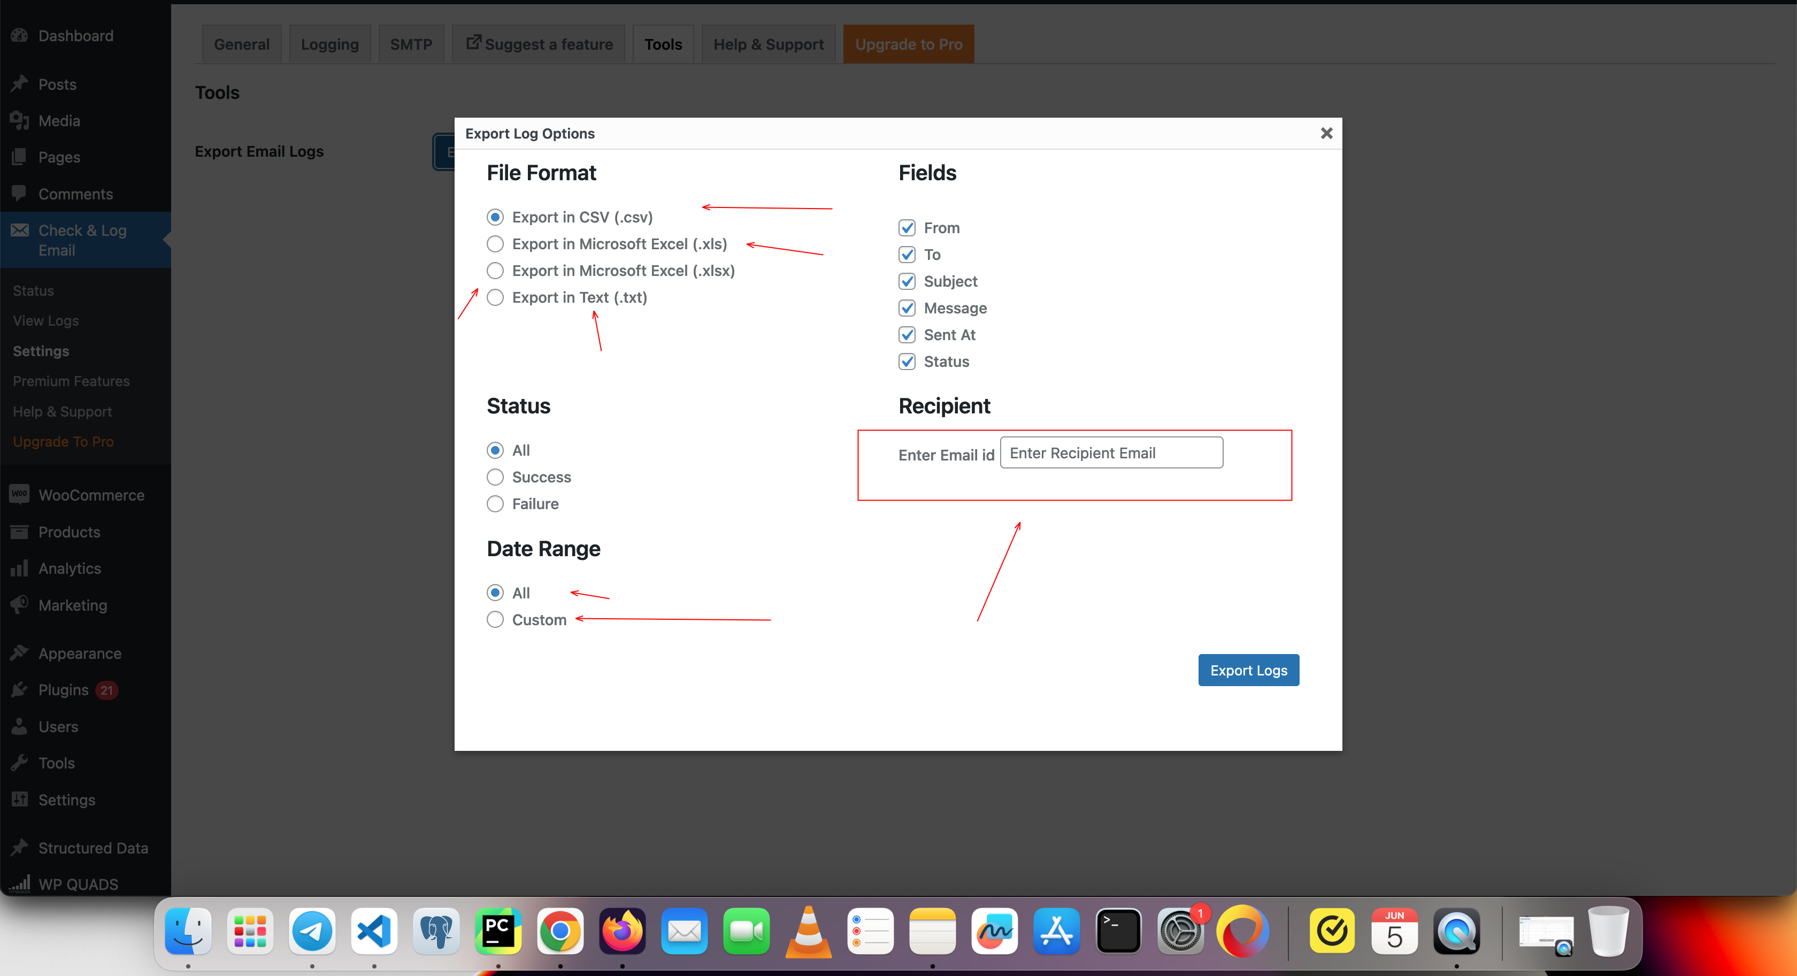
Task: Choose Export in Microsoft Excel (.xlsx) option
Action: [495, 271]
